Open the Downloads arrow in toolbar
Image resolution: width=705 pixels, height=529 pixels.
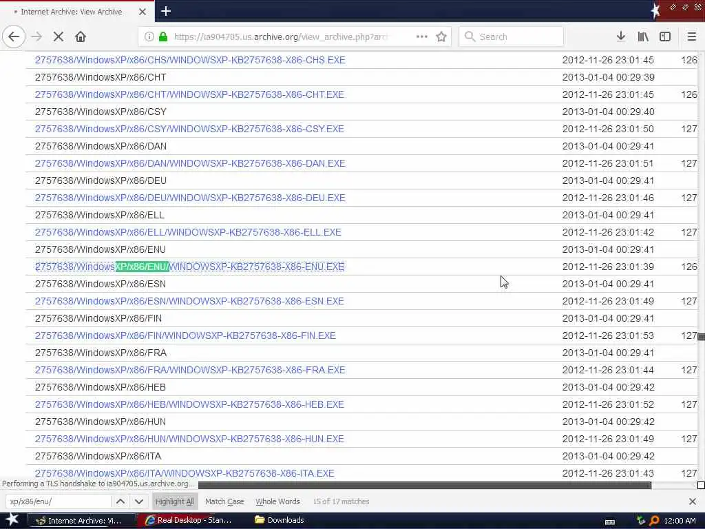(x=621, y=37)
